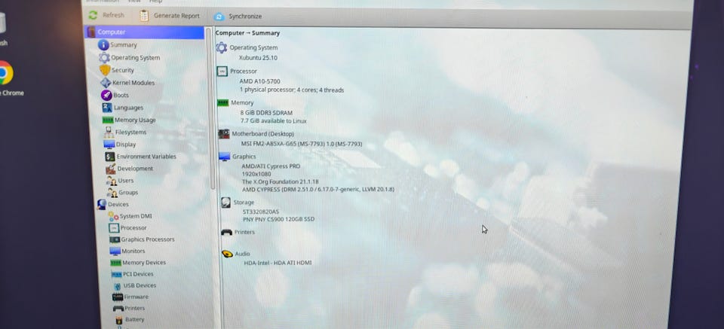Select the X.Org Foundation 21.1.18 line
Viewport: 724px width, 329px height.
coord(281,182)
